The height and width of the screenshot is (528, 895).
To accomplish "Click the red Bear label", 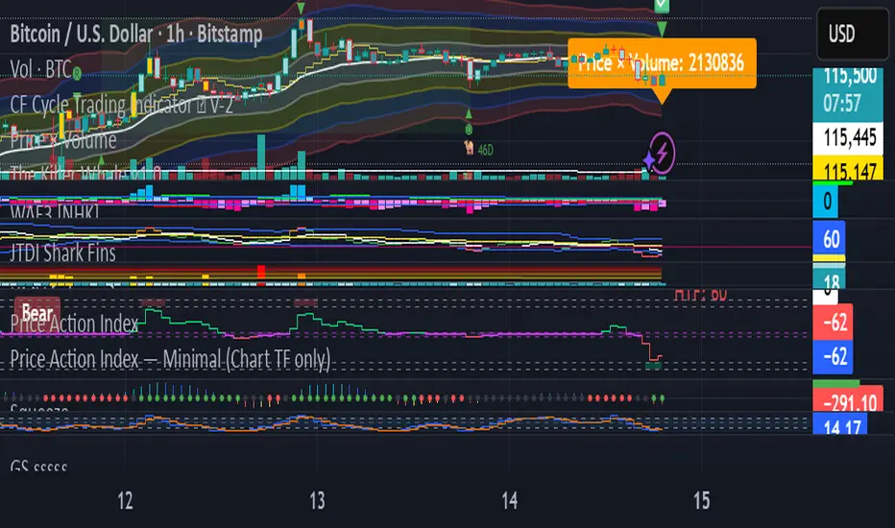I will click(x=37, y=312).
